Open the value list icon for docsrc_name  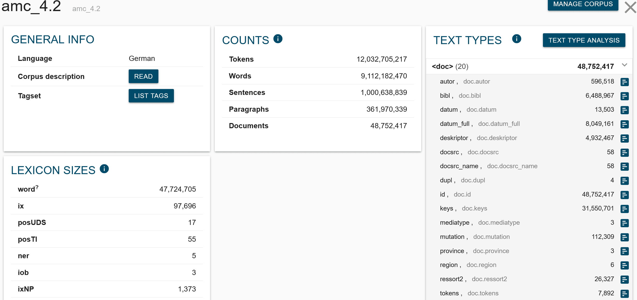tap(624, 167)
